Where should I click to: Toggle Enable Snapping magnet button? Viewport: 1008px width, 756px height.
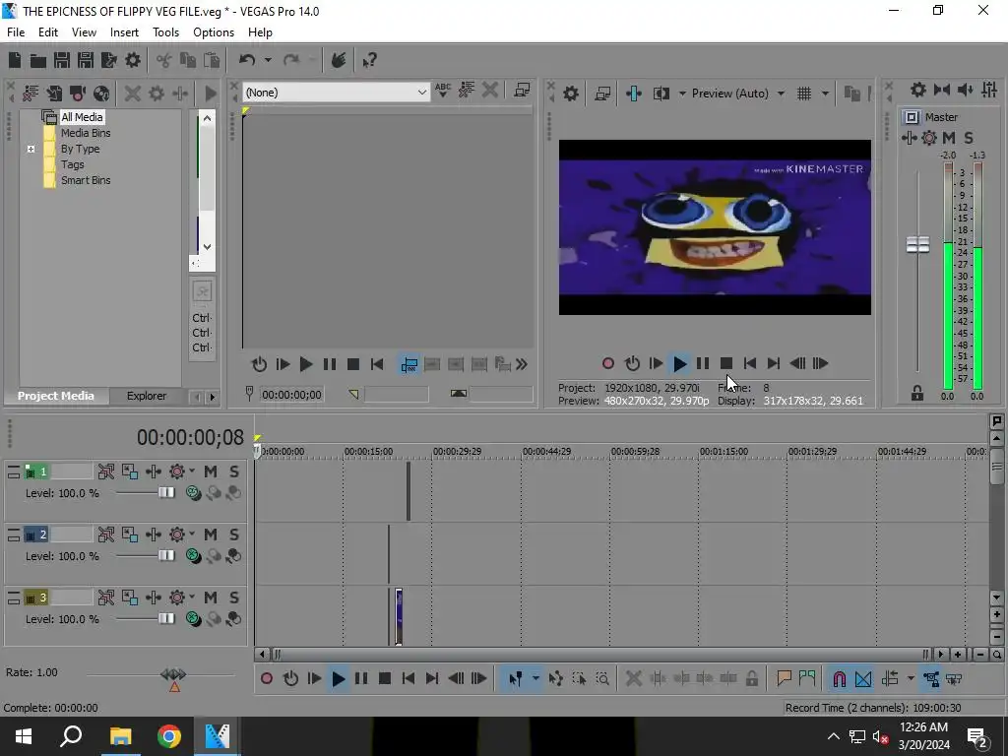pyautogui.click(x=839, y=679)
